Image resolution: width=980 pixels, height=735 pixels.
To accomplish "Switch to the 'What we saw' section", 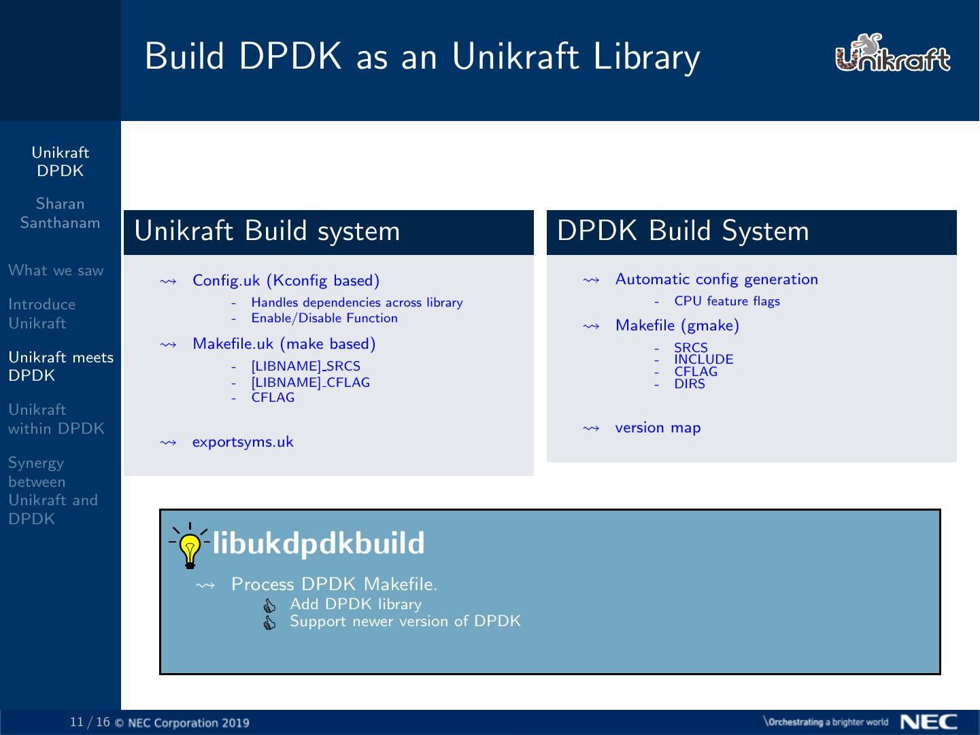I will point(56,271).
